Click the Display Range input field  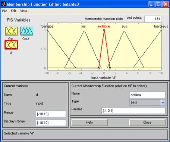(51, 123)
